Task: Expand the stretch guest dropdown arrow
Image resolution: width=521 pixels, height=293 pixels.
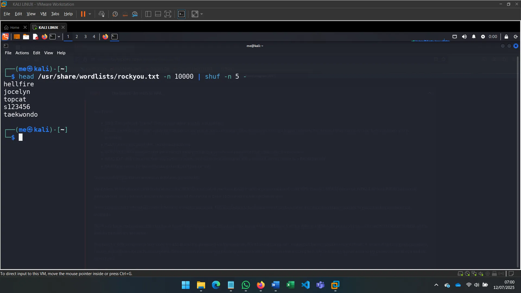Action: pos(202,14)
